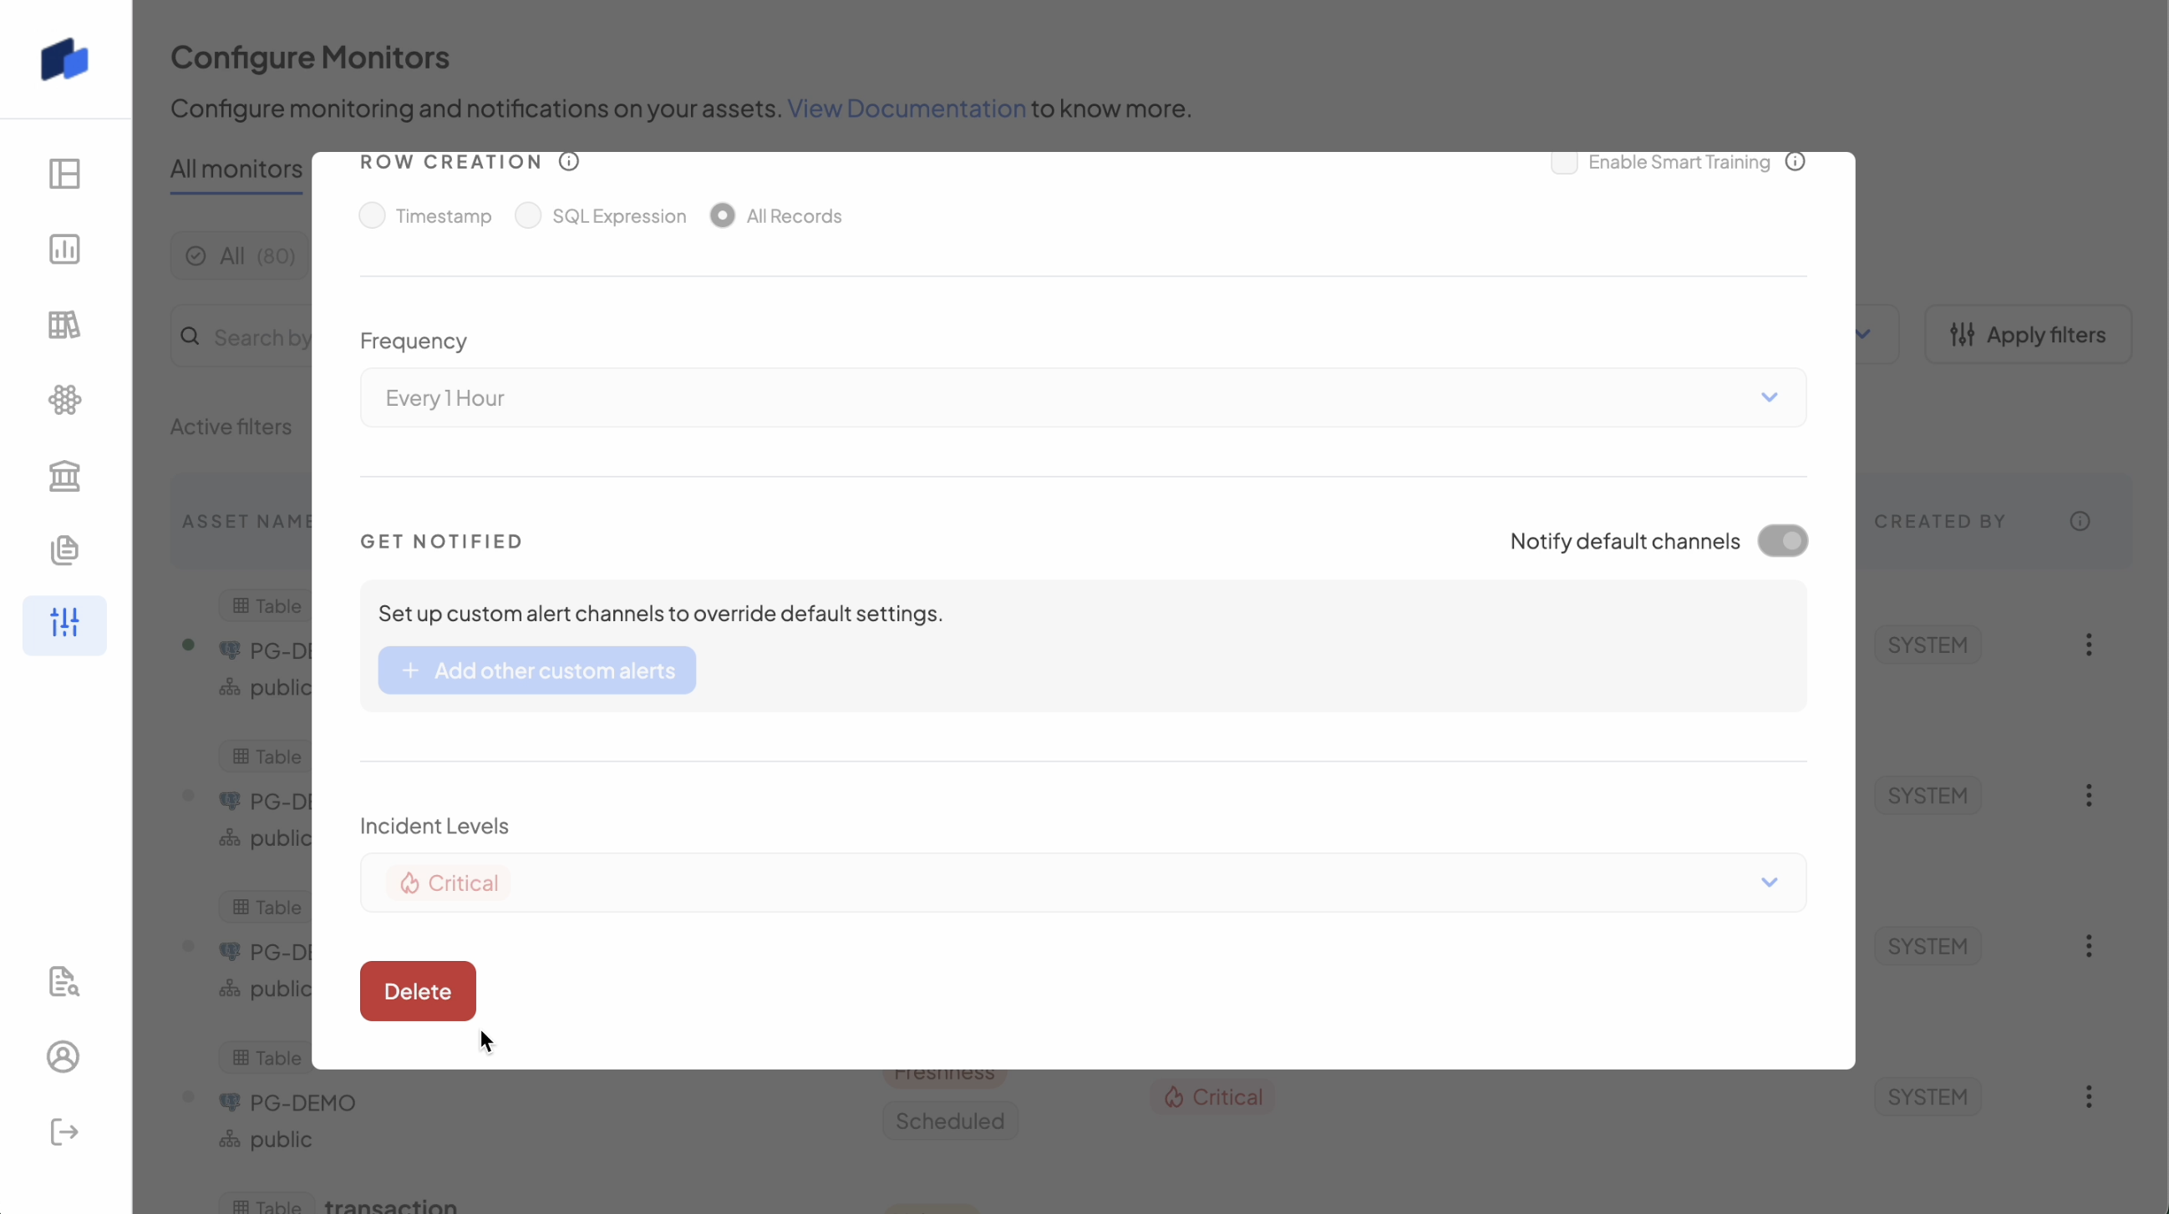Open the dashboard layout icon in sidebar
Viewport: 2169px width, 1214px height.
pyautogui.click(x=64, y=174)
